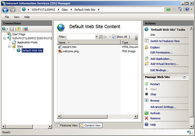Open the View menu
Image resolution: width=195 pixels, height=136 pixels.
(17, 17)
